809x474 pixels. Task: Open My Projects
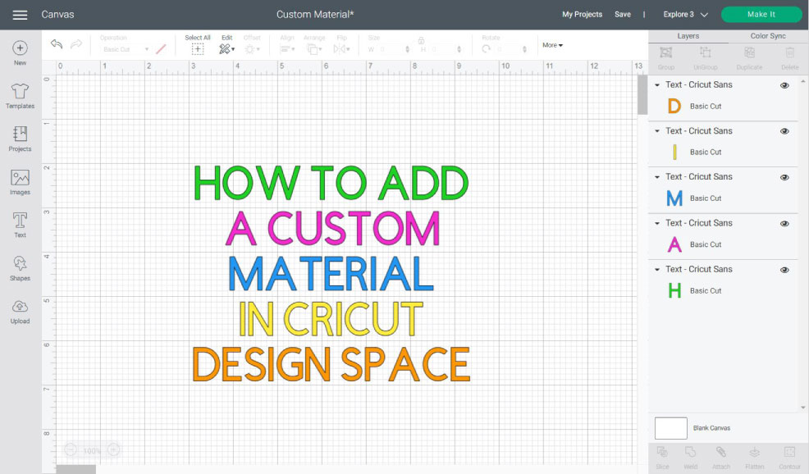[x=582, y=15]
